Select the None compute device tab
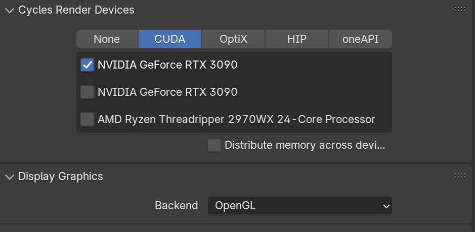This screenshot has height=232, width=475. tap(107, 39)
